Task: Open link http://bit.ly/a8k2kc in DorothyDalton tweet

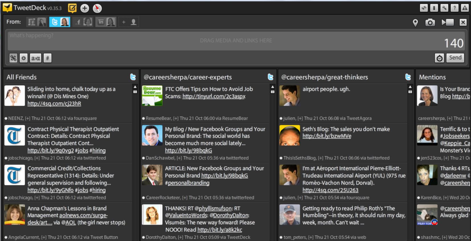Action: [x=220, y=230]
